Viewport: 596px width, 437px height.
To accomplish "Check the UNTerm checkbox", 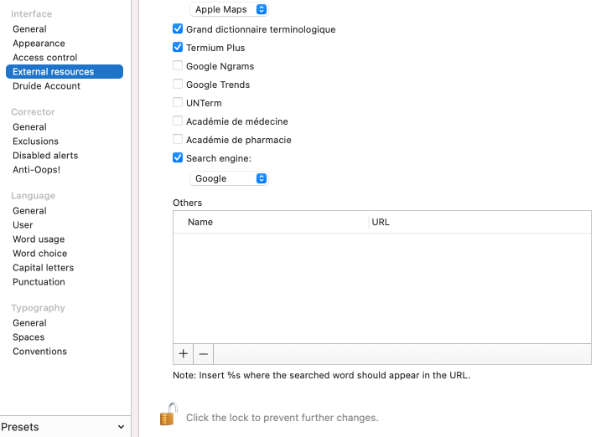I will point(178,103).
